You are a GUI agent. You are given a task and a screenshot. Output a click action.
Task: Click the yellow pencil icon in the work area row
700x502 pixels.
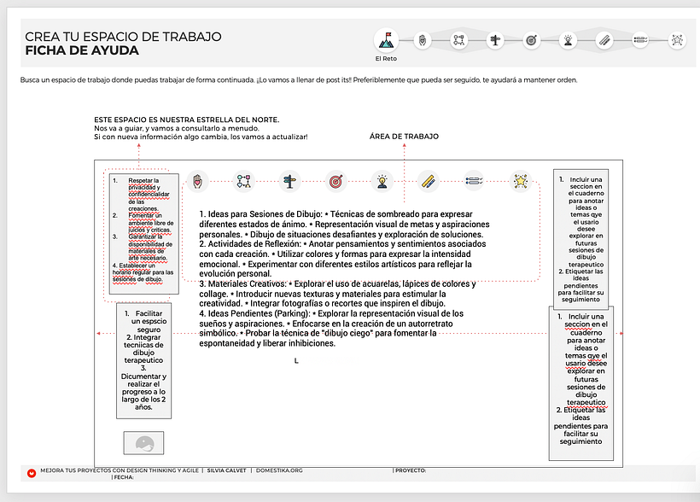click(429, 181)
